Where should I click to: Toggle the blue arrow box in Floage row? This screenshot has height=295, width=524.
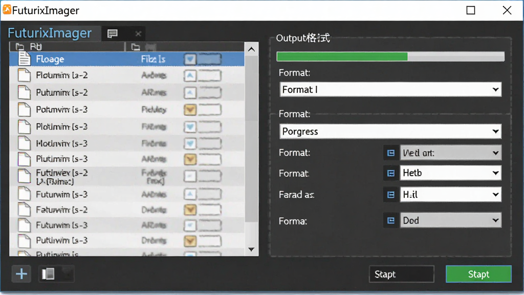190,59
